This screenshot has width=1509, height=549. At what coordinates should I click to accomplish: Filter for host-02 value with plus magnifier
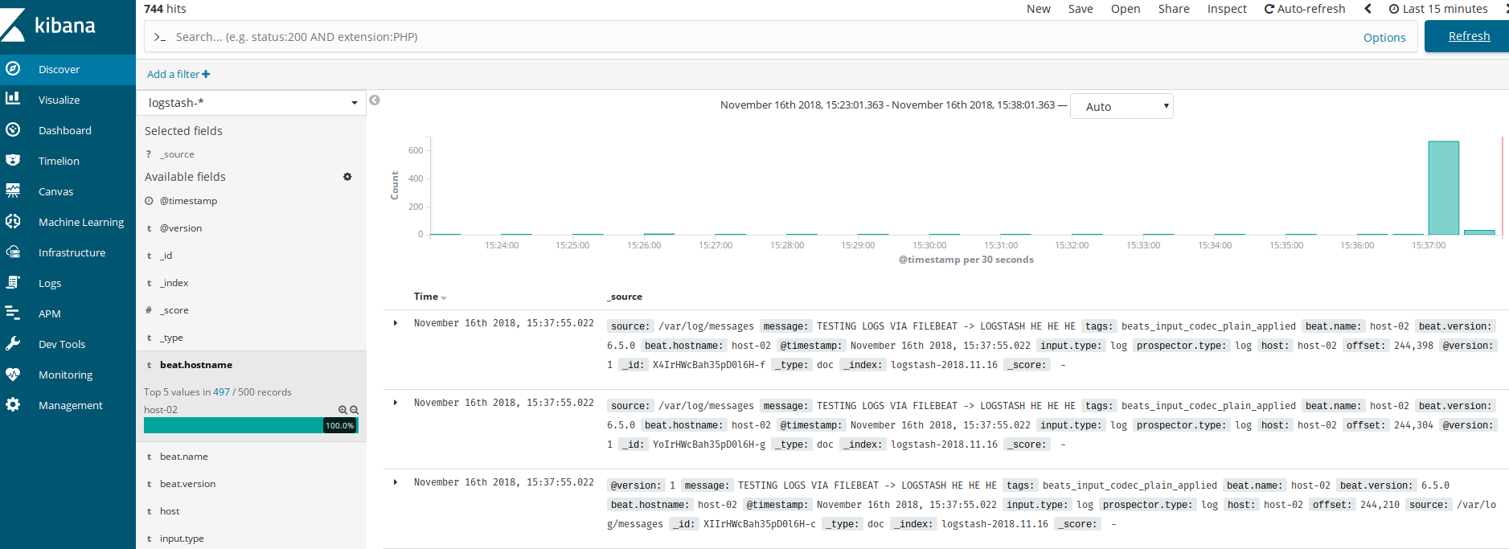tap(342, 410)
